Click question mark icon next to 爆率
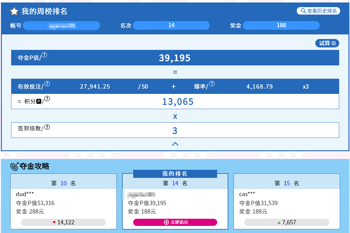 pyautogui.click(x=212, y=84)
